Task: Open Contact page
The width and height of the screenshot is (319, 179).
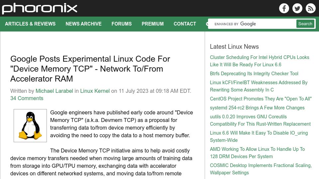Action: tap(185, 24)
